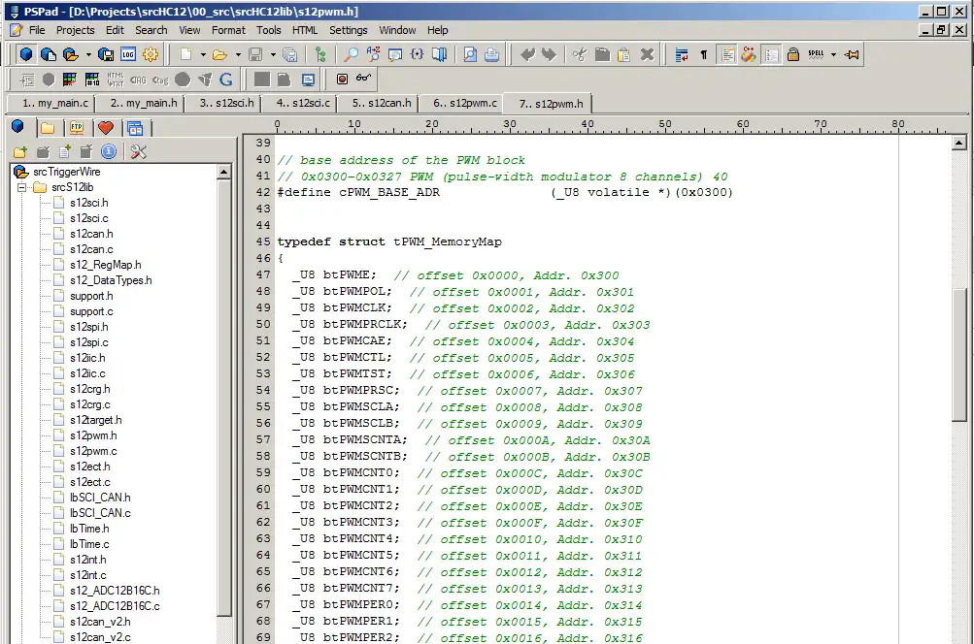The image size is (974, 644).
Task: Click the magnifier Find icon in the toolbar
Action: point(351,55)
